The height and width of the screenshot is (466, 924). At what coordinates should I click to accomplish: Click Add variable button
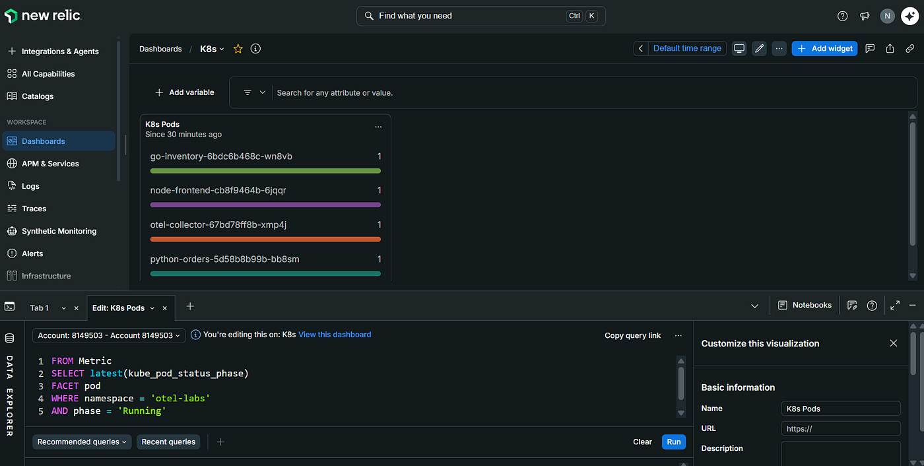pos(184,92)
